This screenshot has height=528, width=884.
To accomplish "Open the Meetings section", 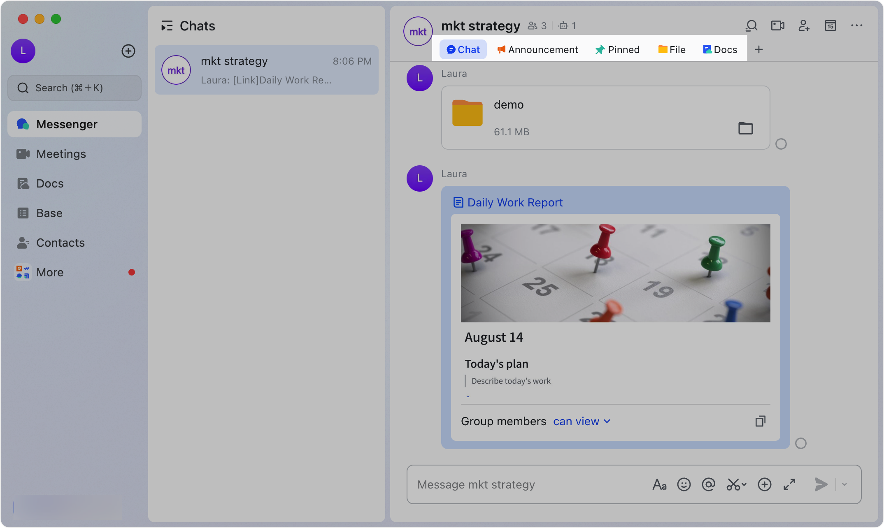I will click(x=61, y=154).
